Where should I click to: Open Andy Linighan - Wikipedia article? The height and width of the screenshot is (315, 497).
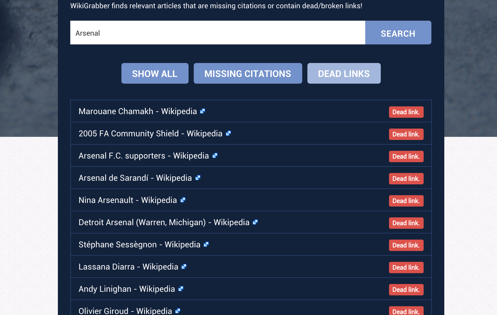(127, 289)
